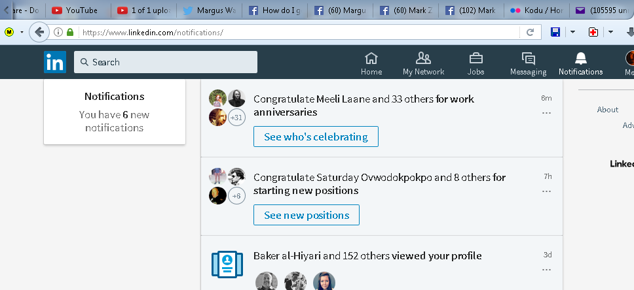Open options menu for new positions notification
The image size is (634, 290).
(x=546, y=191)
